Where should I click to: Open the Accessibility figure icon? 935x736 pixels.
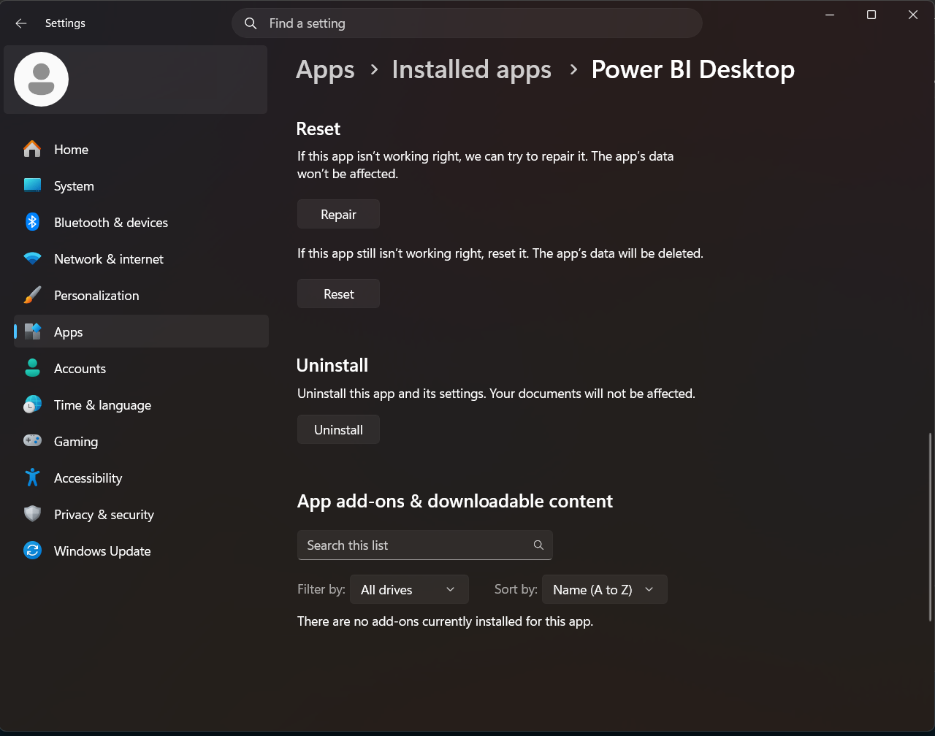(x=32, y=478)
